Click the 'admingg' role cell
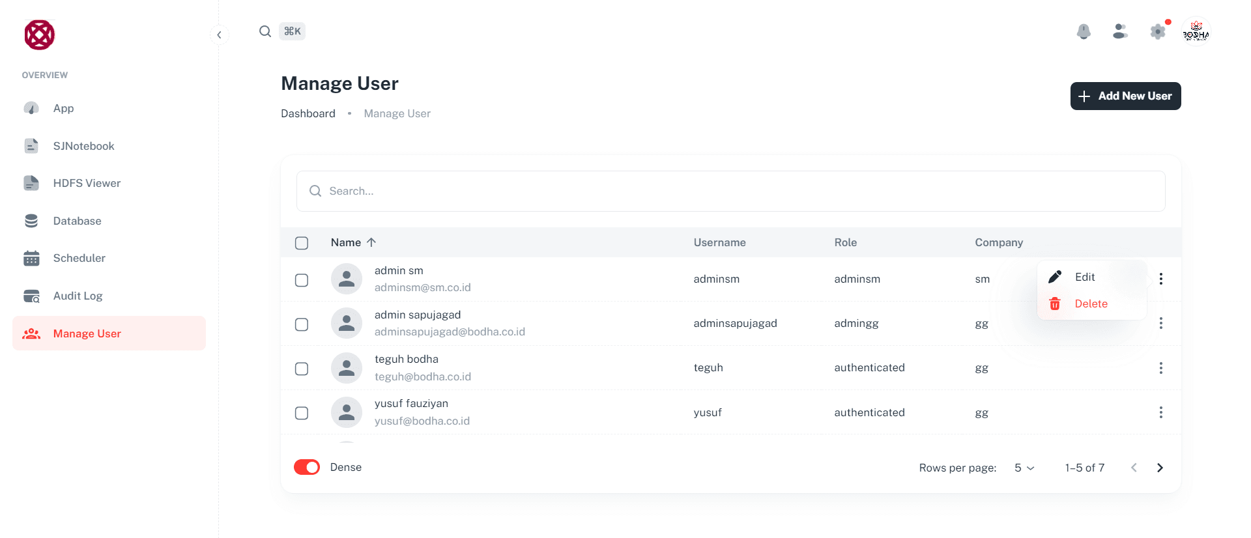The height and width of the screenshot is (538, 1251). (857, 323)
